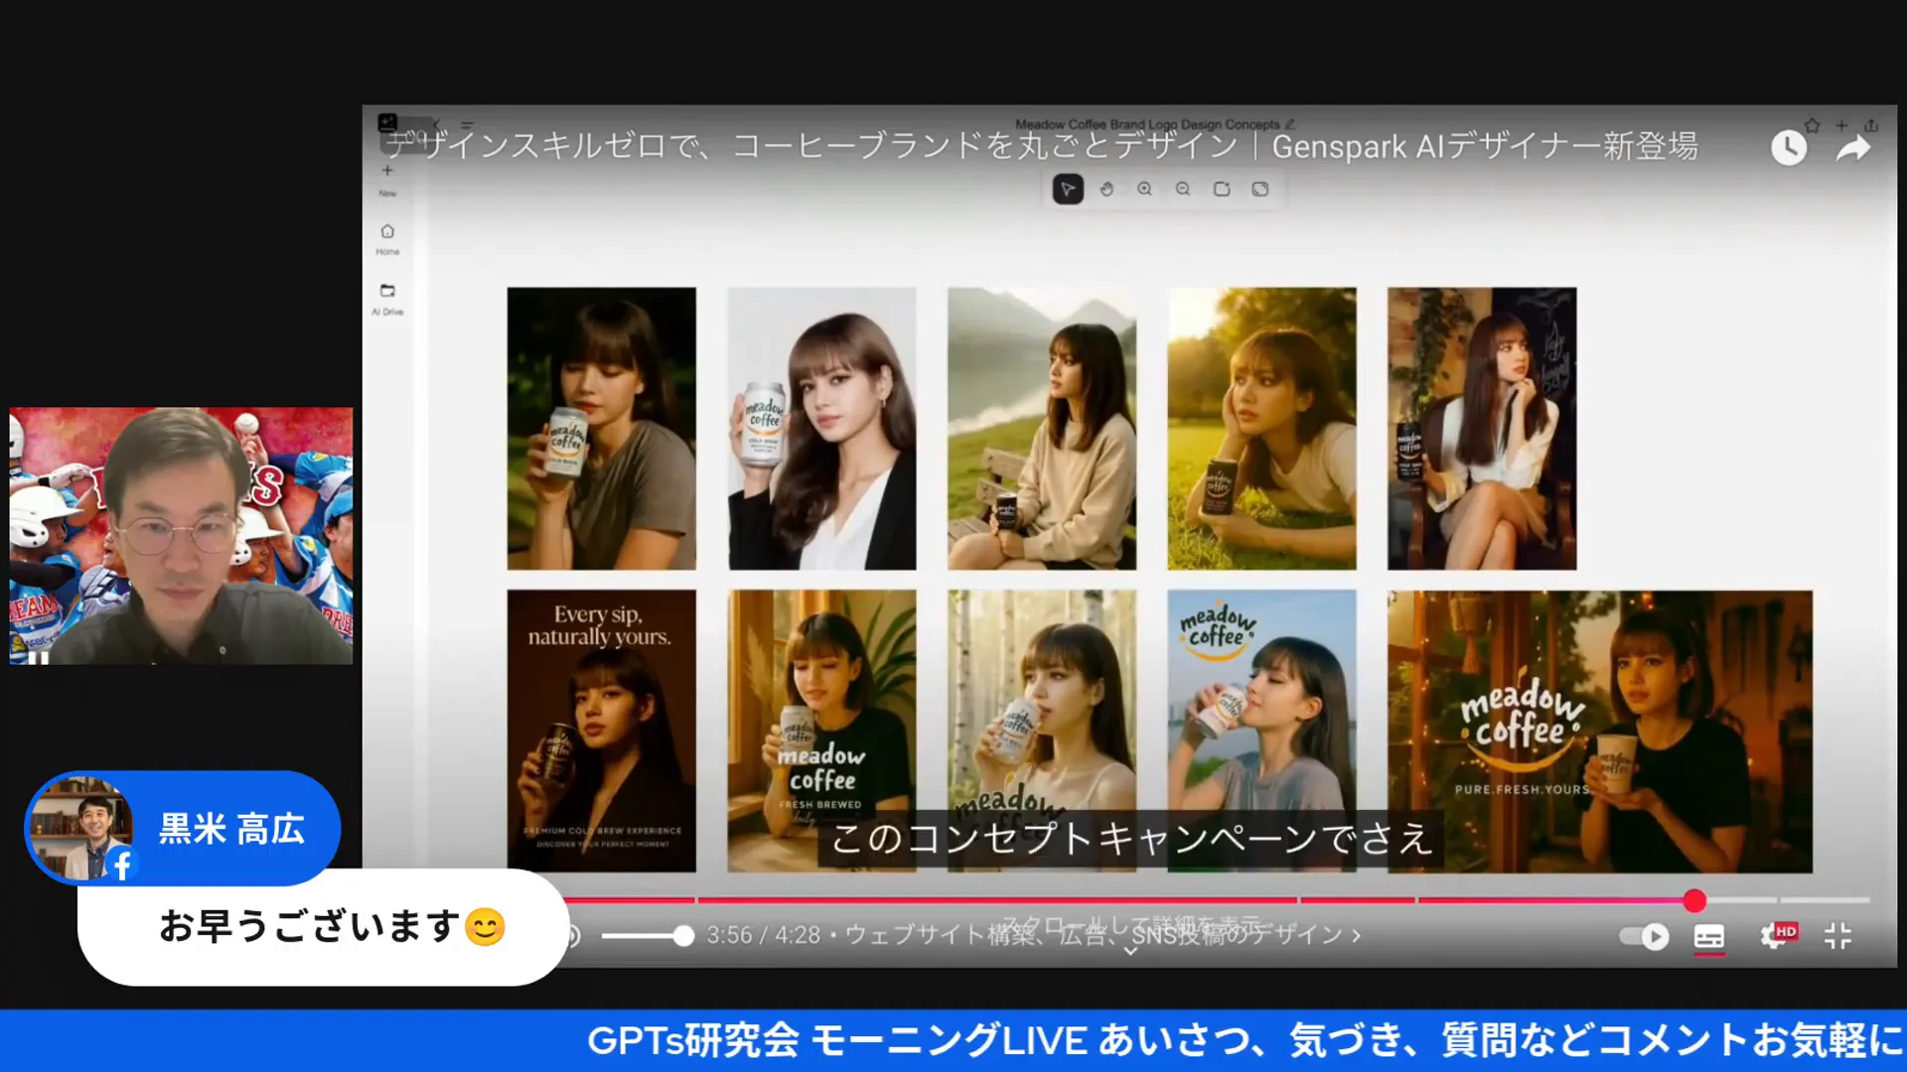Select the pointer arrow tool in canvas toolbar
The width and height of the screenshot is (1907, 1072).
1068,189
